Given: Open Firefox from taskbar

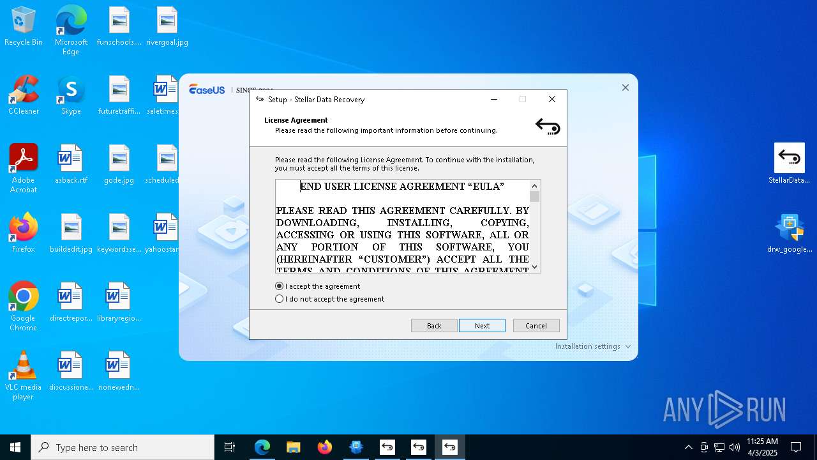Looking at the screenshot, I should point(325,447).
